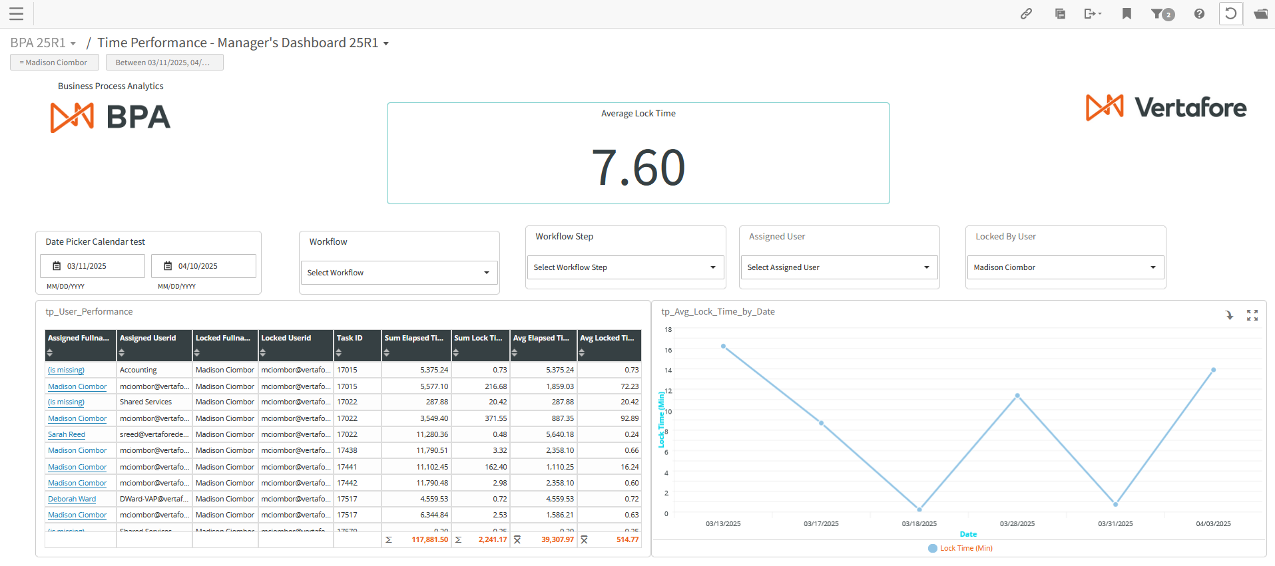Click the chart data point for 03/13/2025
Viewport: 1275px width, 566px height.
click(723, 347)
